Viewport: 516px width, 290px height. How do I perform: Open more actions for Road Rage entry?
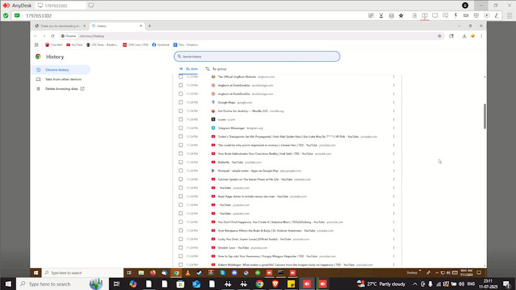tap(394, 196)
